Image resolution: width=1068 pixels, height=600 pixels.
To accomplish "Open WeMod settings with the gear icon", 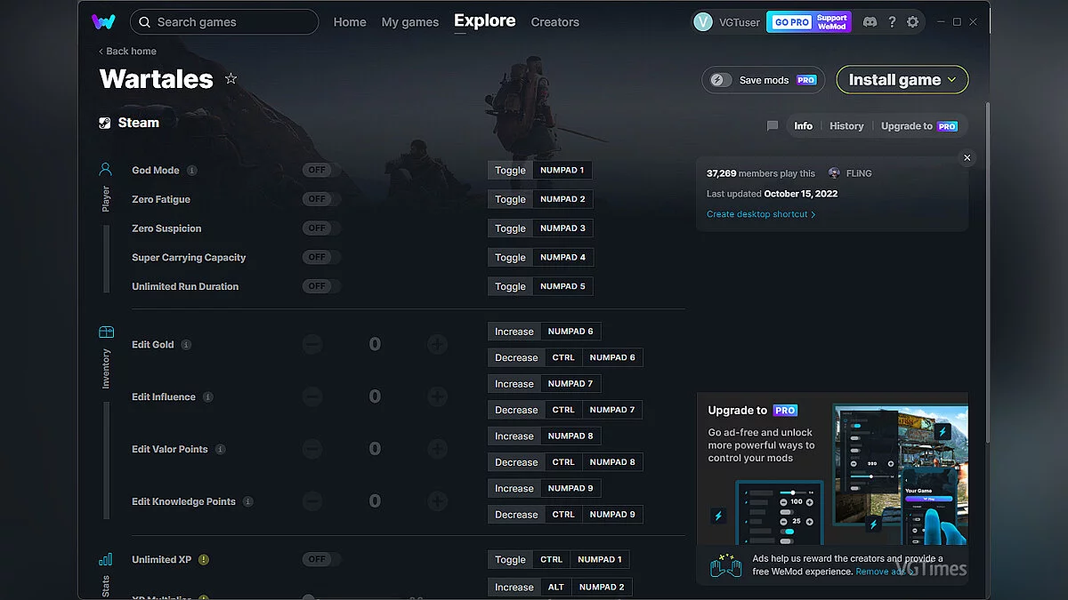I will click(913, 21).
